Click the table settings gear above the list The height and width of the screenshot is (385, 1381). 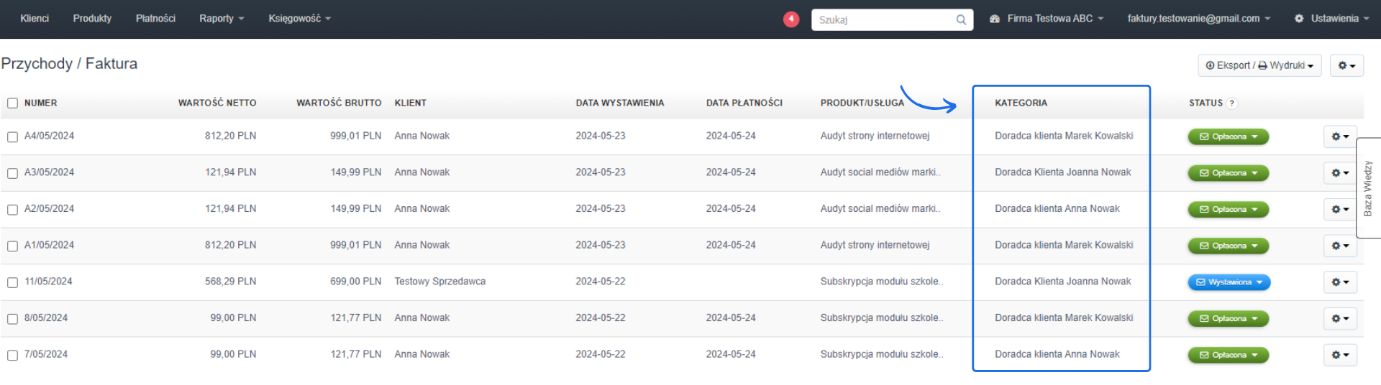[x=1346, y=65]
